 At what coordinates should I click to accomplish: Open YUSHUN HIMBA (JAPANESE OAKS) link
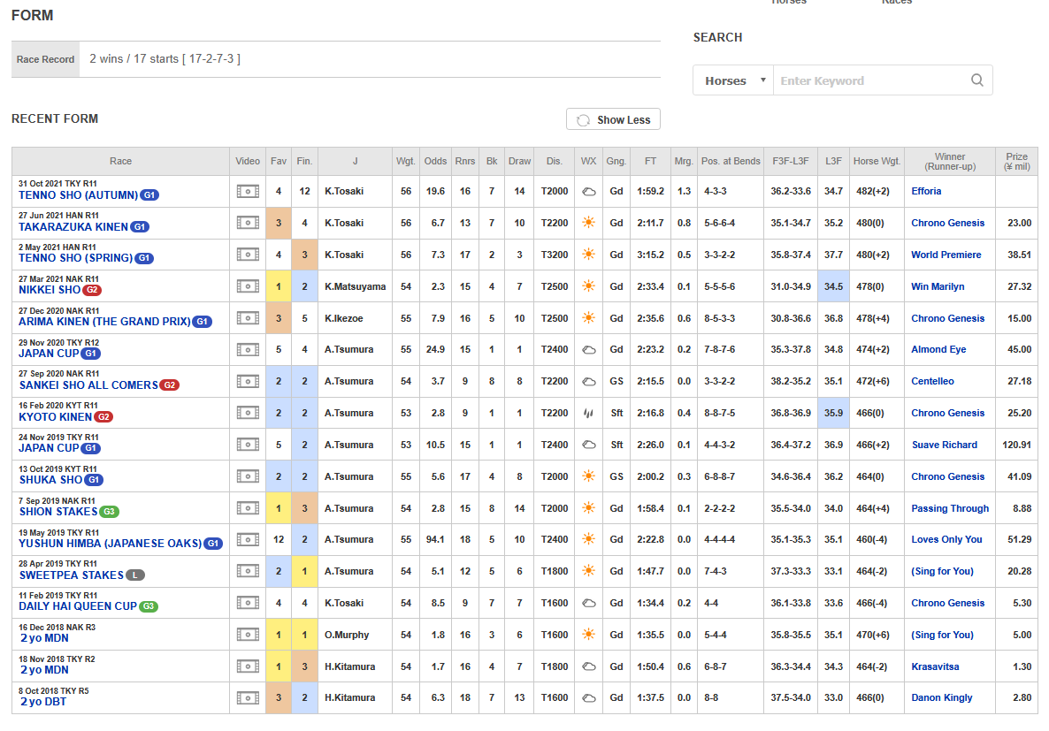click(110, 544)
